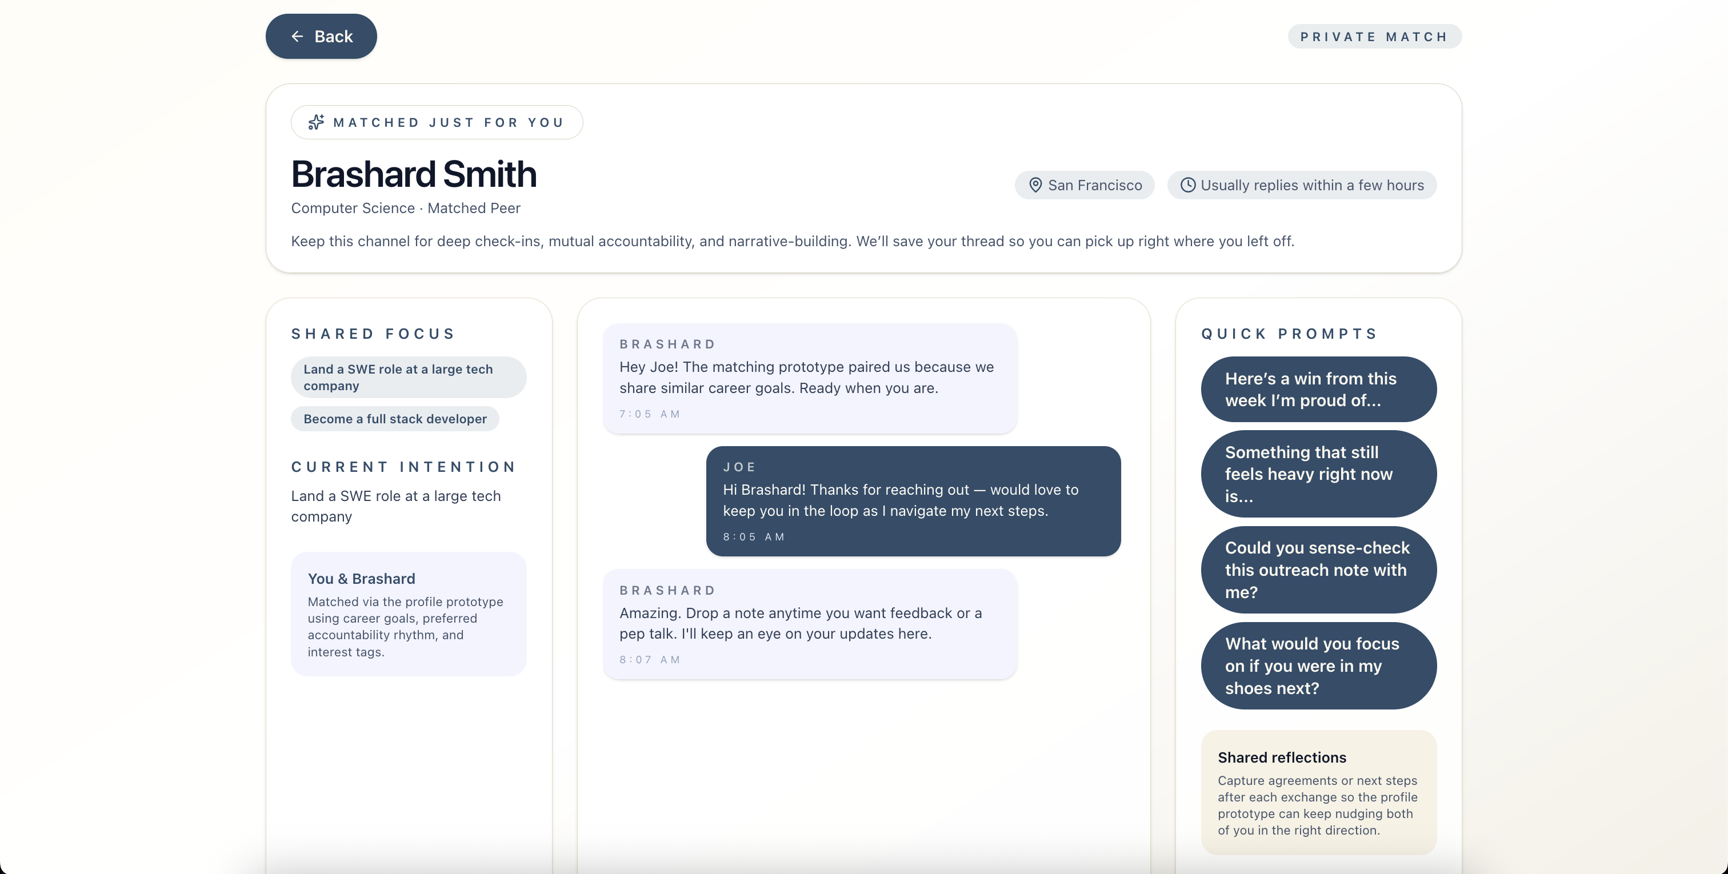
Task: Click the location pin icon
Action: (1035, 185)
